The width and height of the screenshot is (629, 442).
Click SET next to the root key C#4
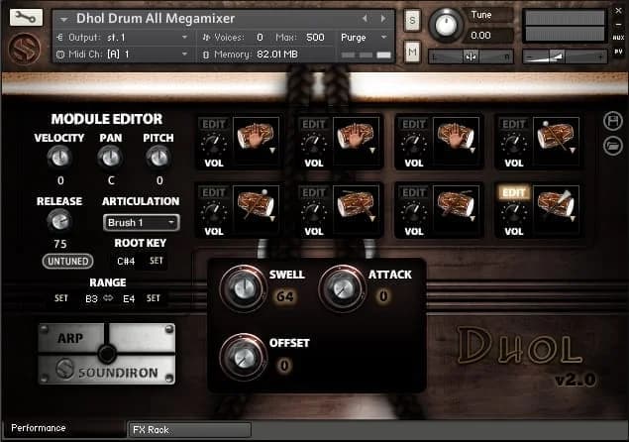pos(157,262)
